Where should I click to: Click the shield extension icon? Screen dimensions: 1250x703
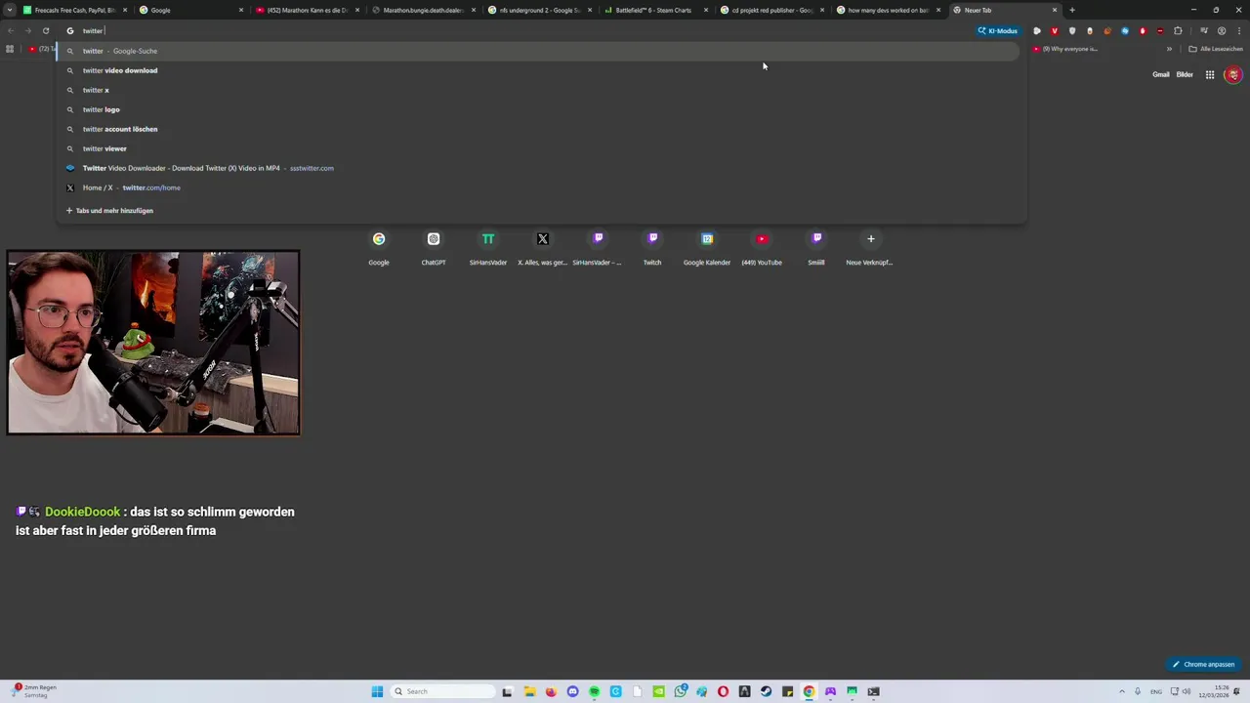(x=1072, y=30)
